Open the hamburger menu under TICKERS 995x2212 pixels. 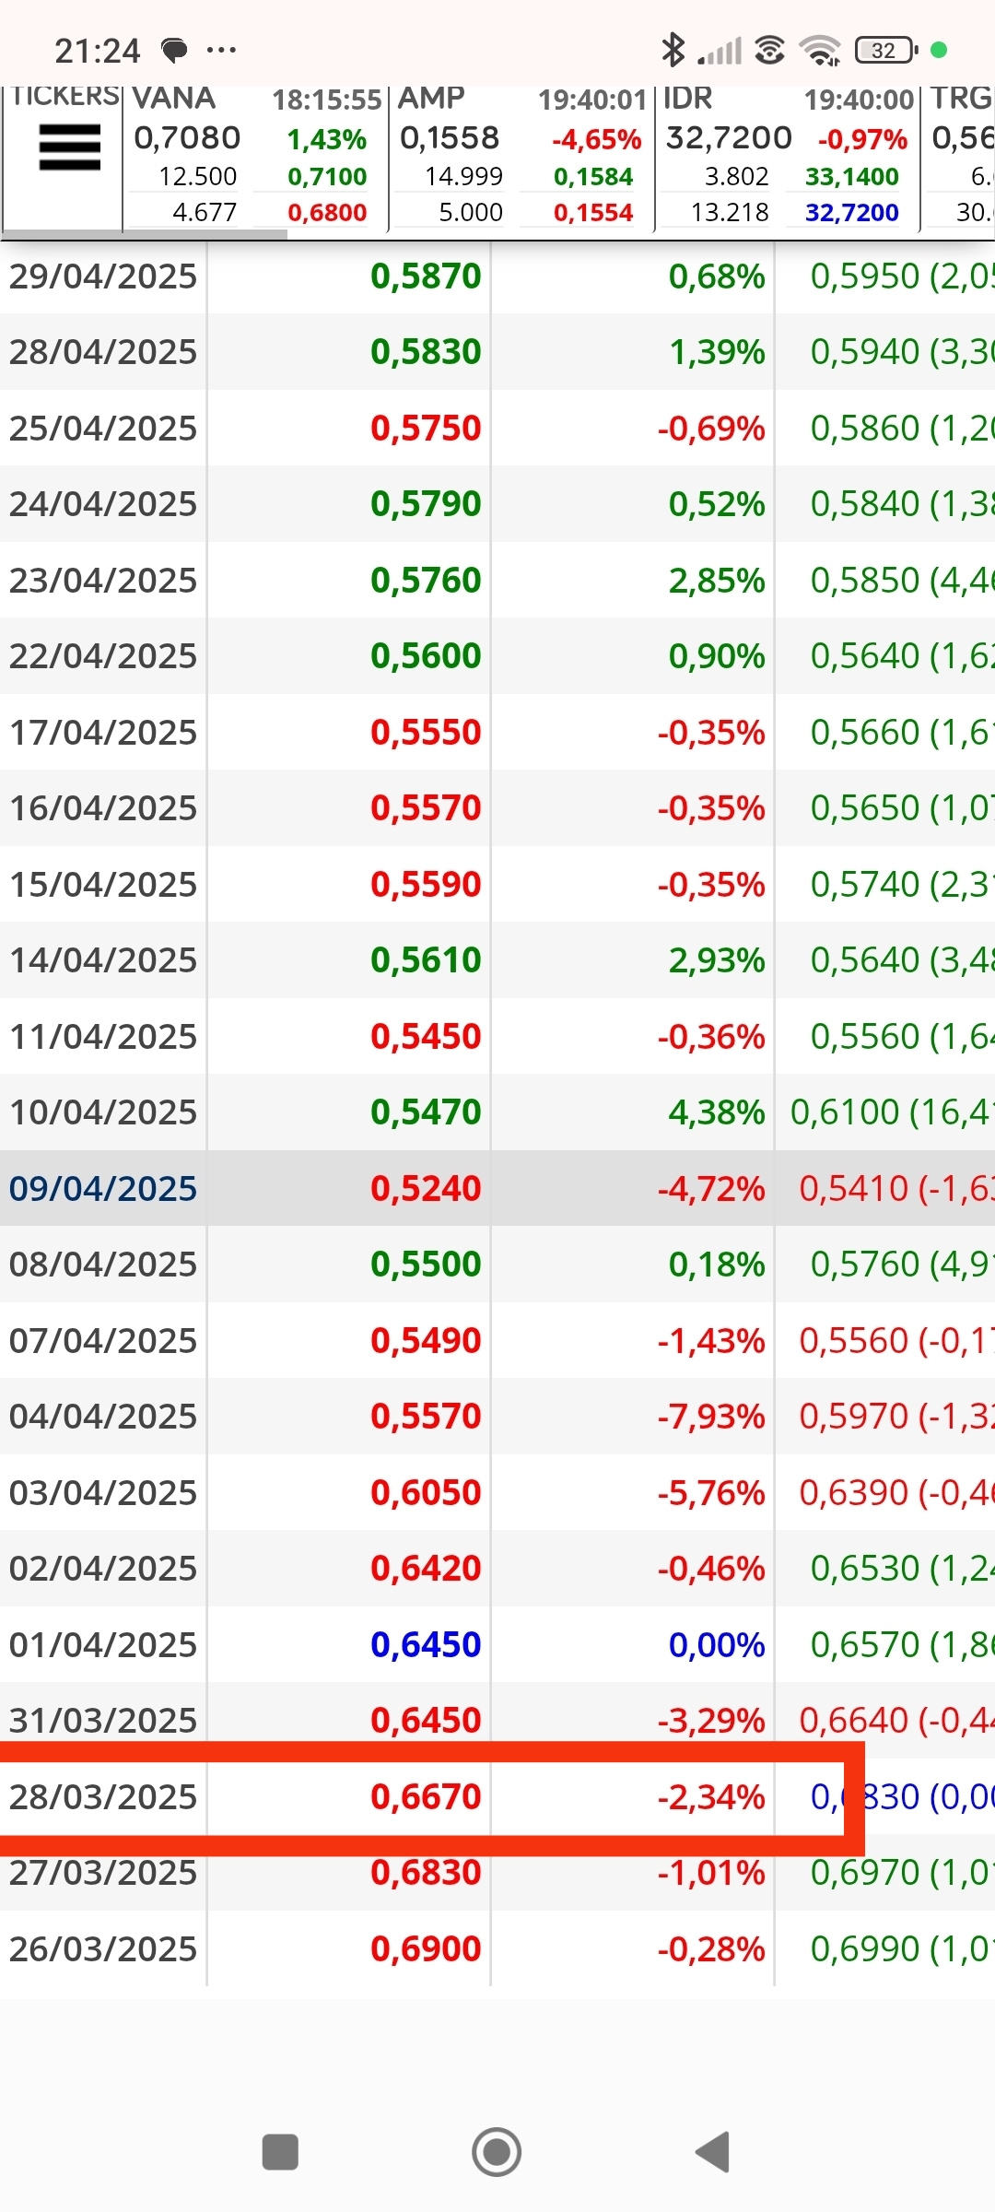(x=69, y=147)
